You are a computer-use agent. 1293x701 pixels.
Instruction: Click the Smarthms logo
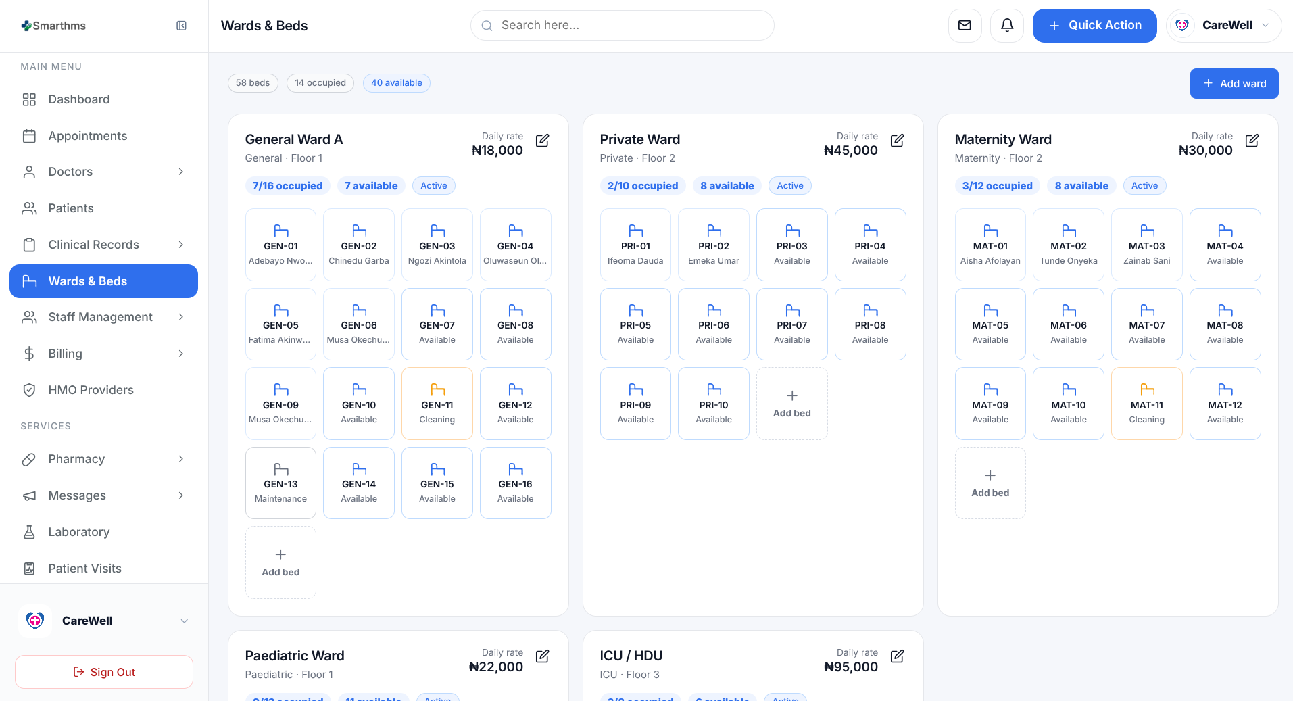(53, 26)
